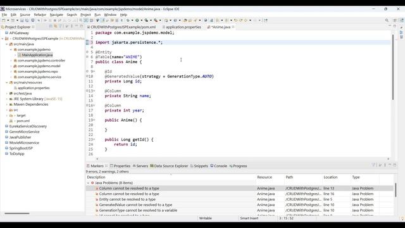This screenshot has height=228, width=405.
Task: Click the Project Explorer horizontal scrollbar
Action: pos(17,213)
